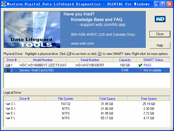
Task: Sort physical drives by Drive # header
Action: point(11,60)
